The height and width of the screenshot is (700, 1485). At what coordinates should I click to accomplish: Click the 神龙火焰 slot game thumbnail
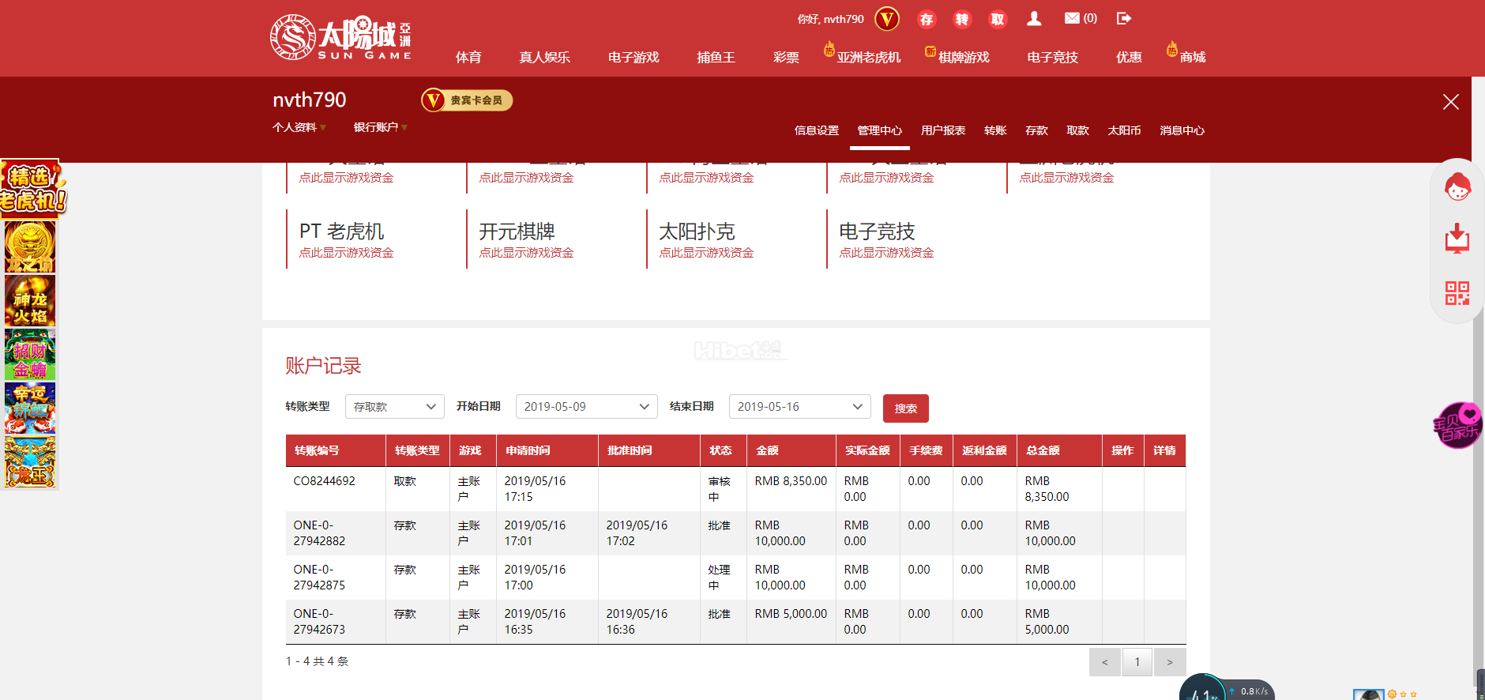(x=30, y=301)
